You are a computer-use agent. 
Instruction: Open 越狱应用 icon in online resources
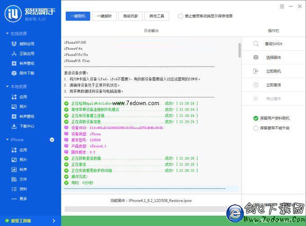(x=14, y=44)
